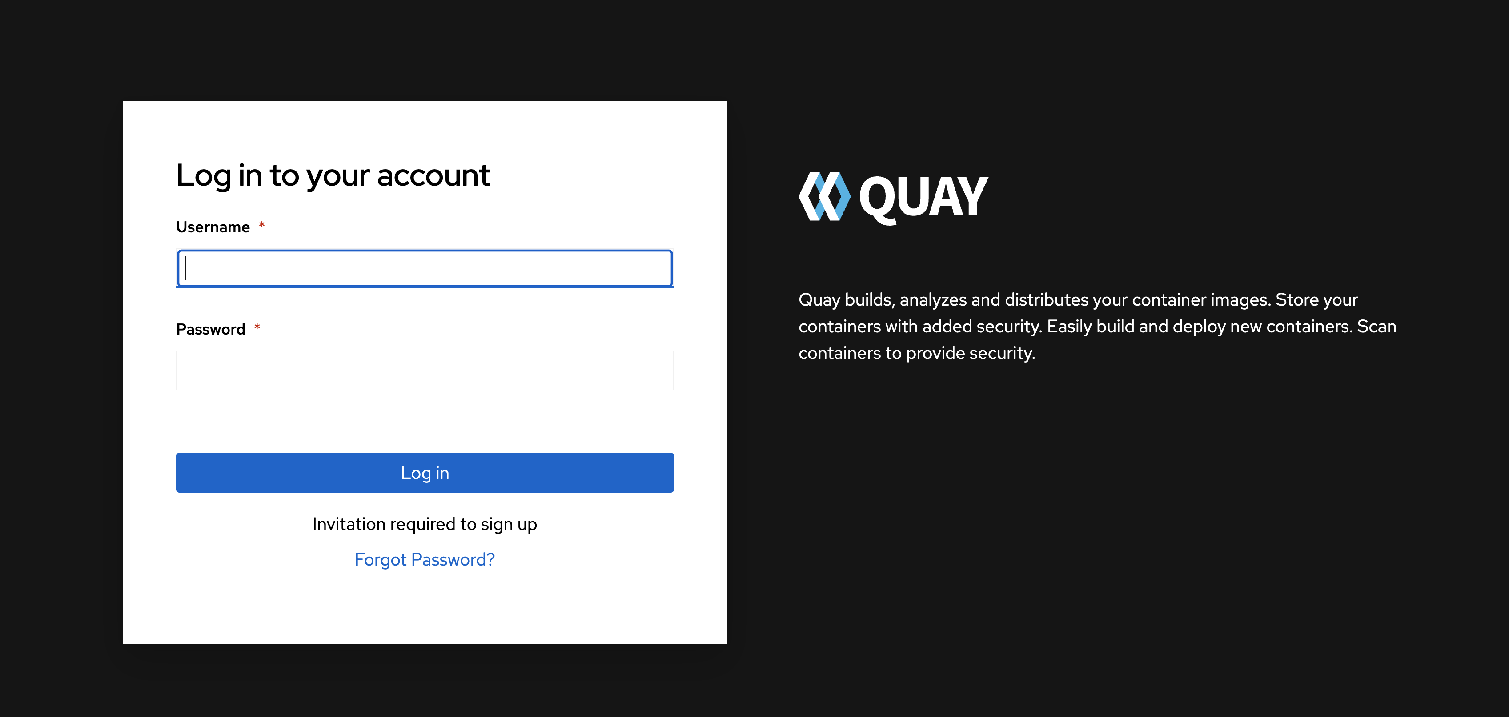The height and width of the screenshot is (717, 1509).
Task: Focus the Username input field
Action: pos(425,269)
